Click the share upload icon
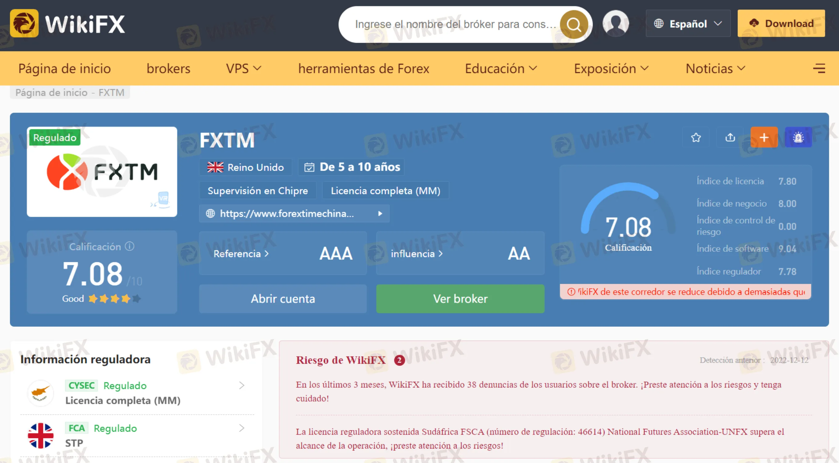The width and height of the screenshot is (839, 463). pos(730,137)
